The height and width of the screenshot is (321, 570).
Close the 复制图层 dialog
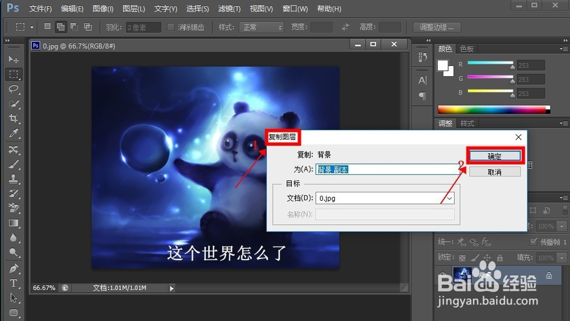click(x=518, y=137)
